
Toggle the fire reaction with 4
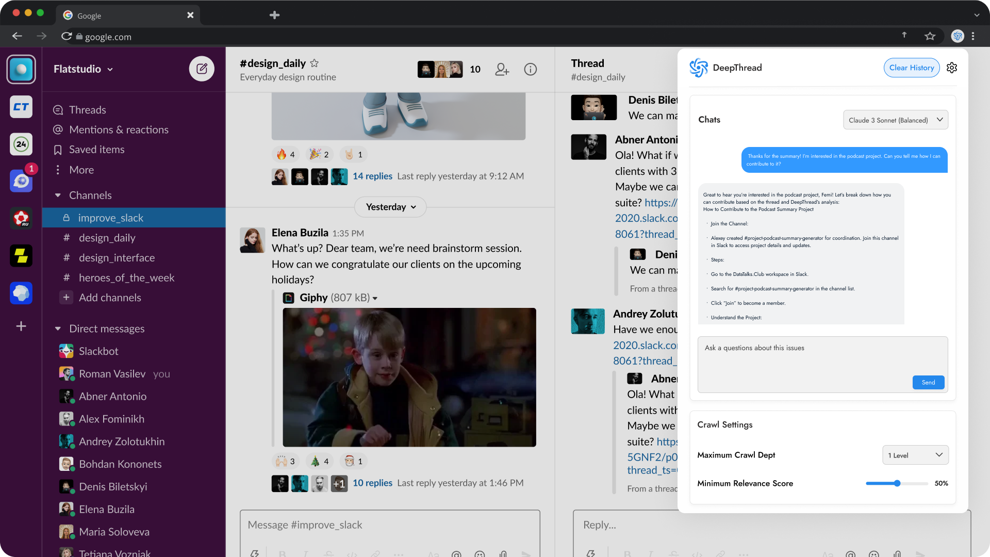click(x=286, y=154)
